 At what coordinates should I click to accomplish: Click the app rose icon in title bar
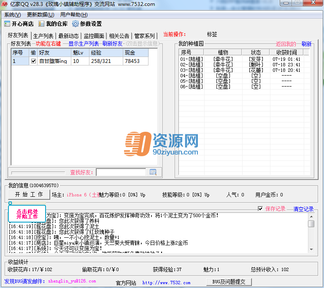(4, 4)
